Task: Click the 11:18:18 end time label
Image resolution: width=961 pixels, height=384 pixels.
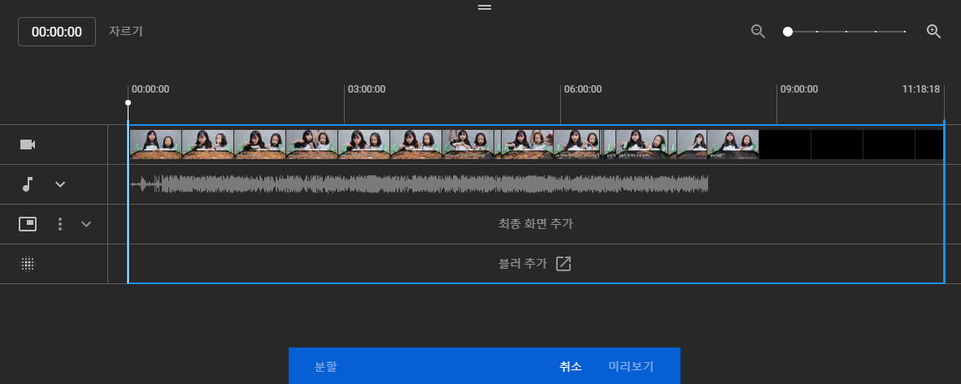Action: (921, 89)
